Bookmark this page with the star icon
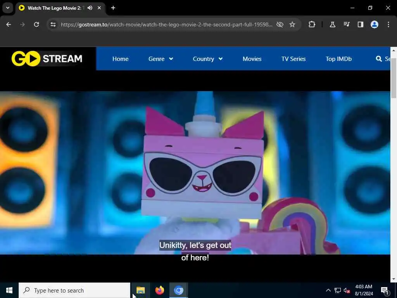The width and height of the screenshot is (397, 298). pos(292,24)
